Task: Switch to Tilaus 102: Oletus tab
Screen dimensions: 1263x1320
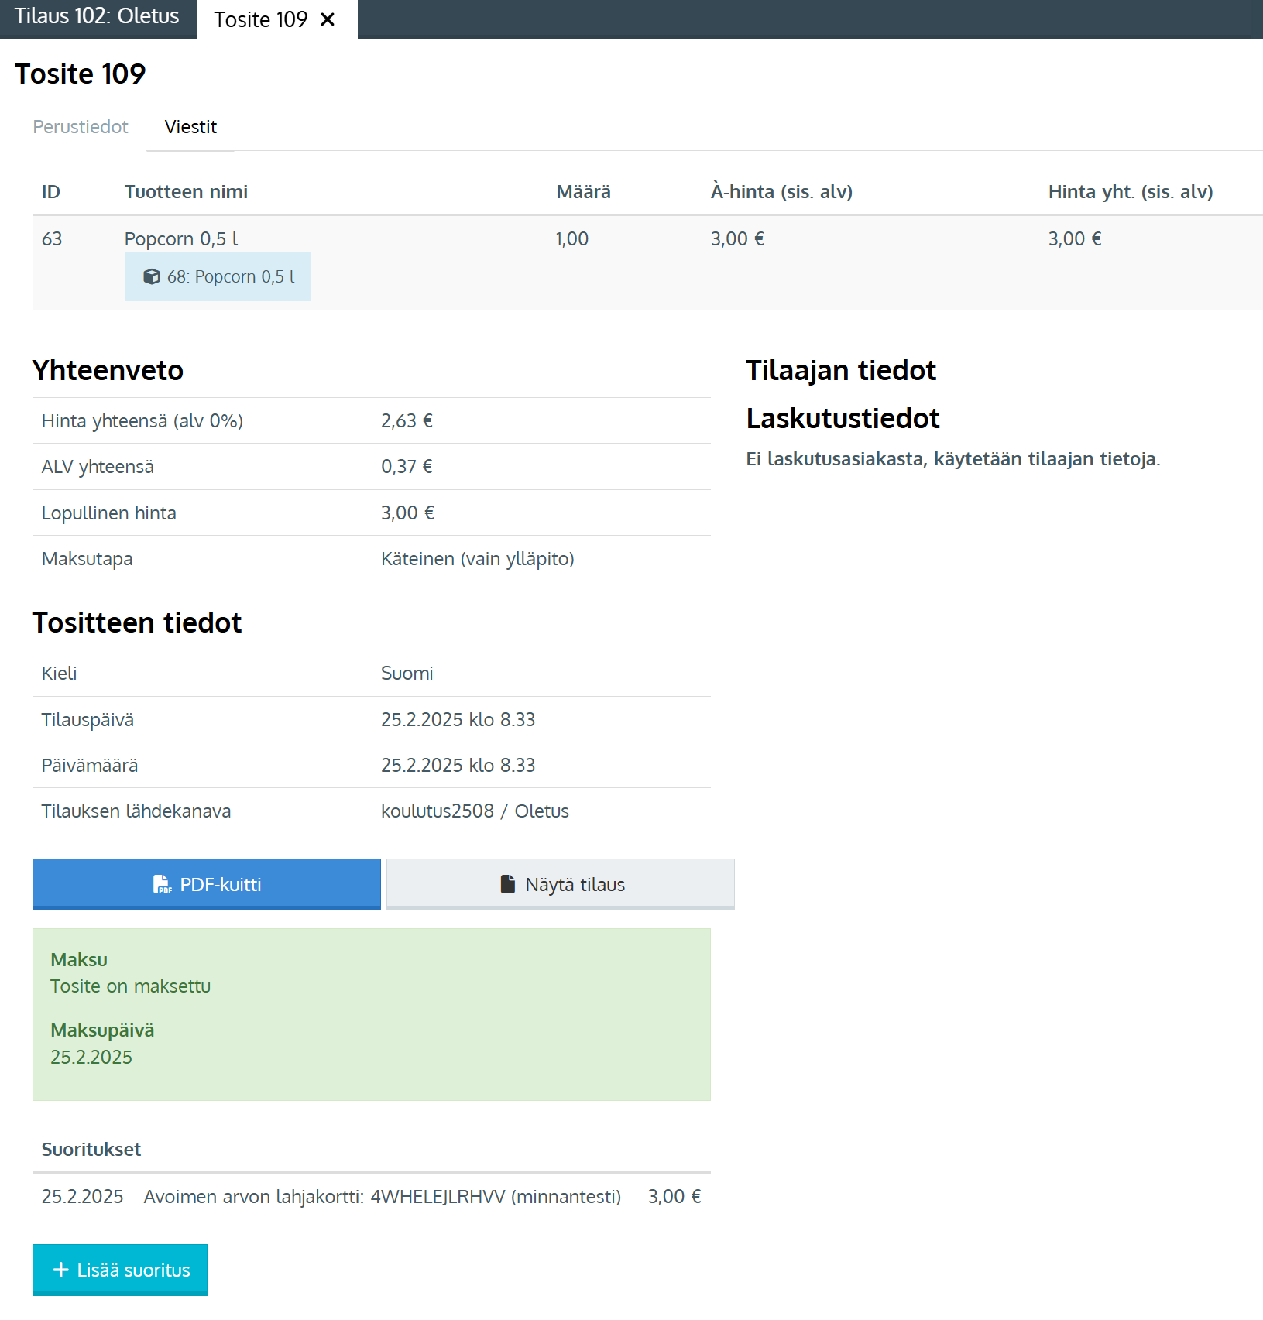Action: [x=98, y=17]
